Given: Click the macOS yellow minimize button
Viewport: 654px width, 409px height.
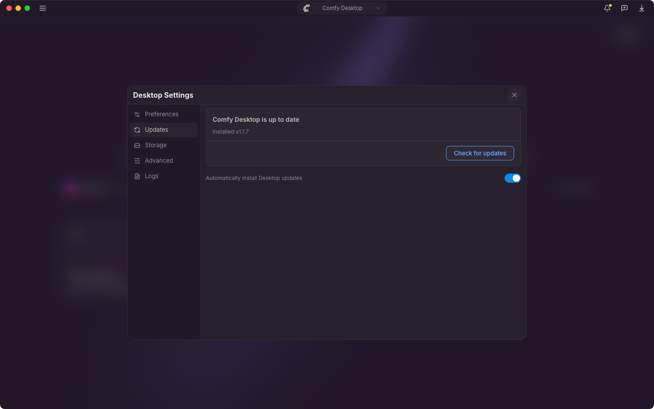Looking at the screenshot, I should (x=18, y=8).
